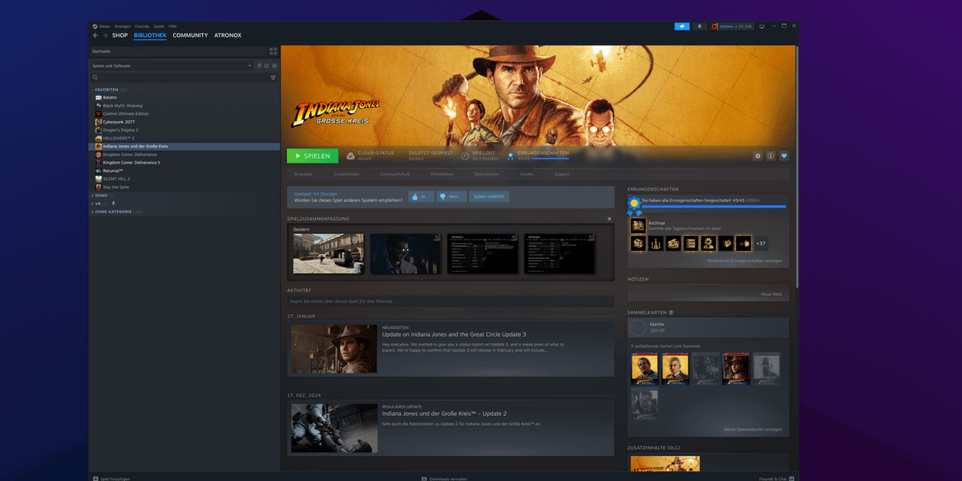Show game info icon
962x481 pixels.
[x=770, y=156]
